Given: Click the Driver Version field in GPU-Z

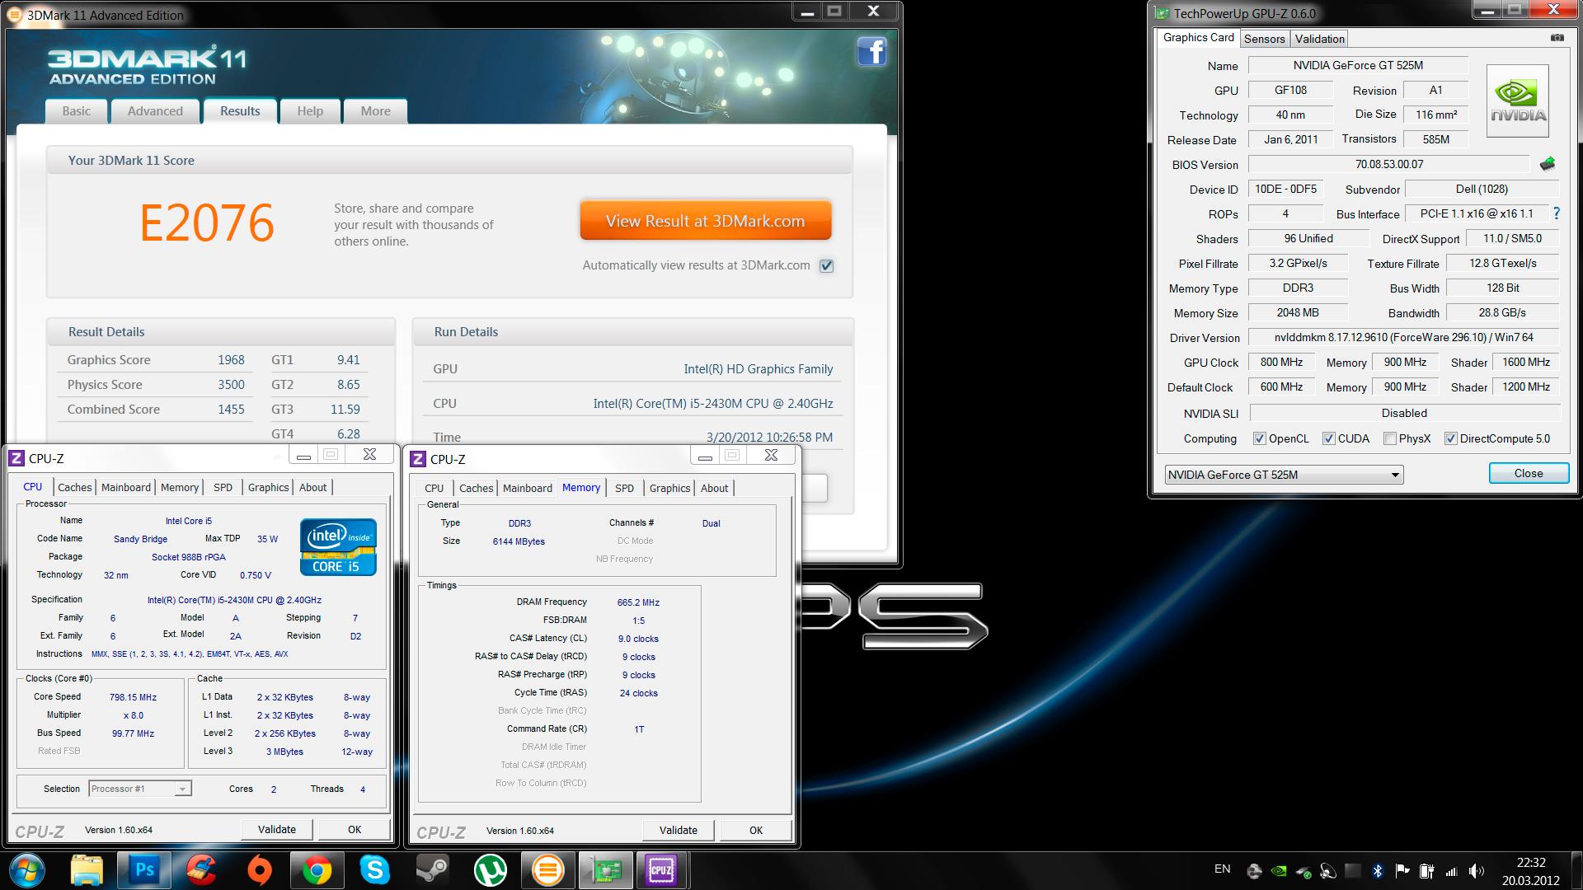Looking at the screenshot, I should [x=1403, y=337].
